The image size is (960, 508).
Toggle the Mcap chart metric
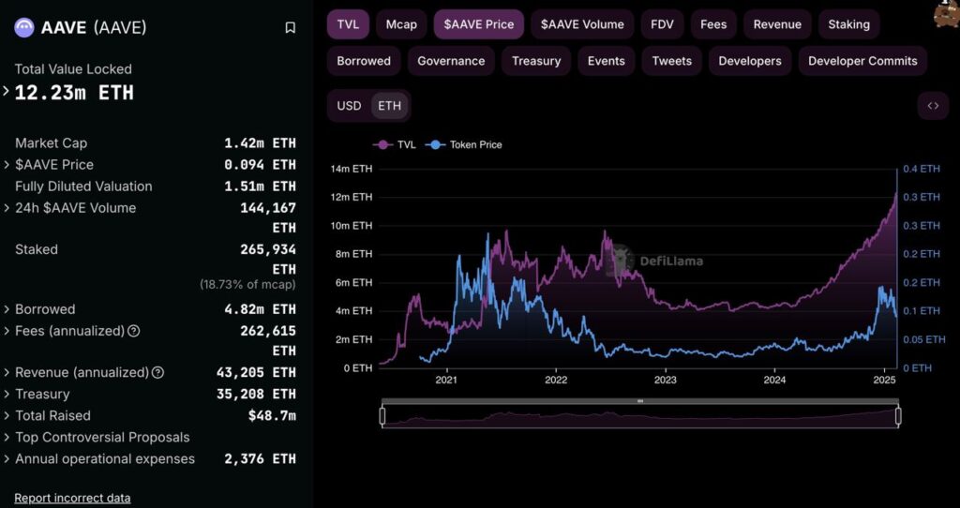pos(401,24)
